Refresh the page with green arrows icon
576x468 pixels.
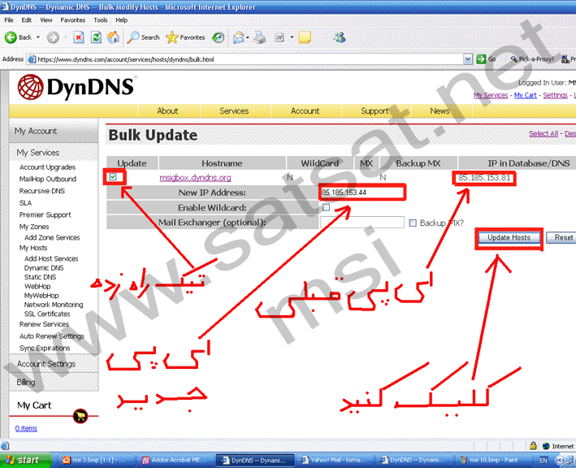click(96, 37)
